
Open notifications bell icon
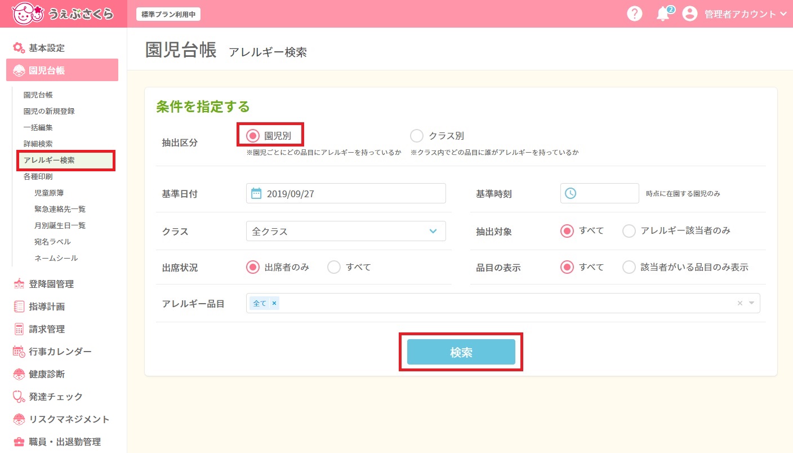(663, 14)
